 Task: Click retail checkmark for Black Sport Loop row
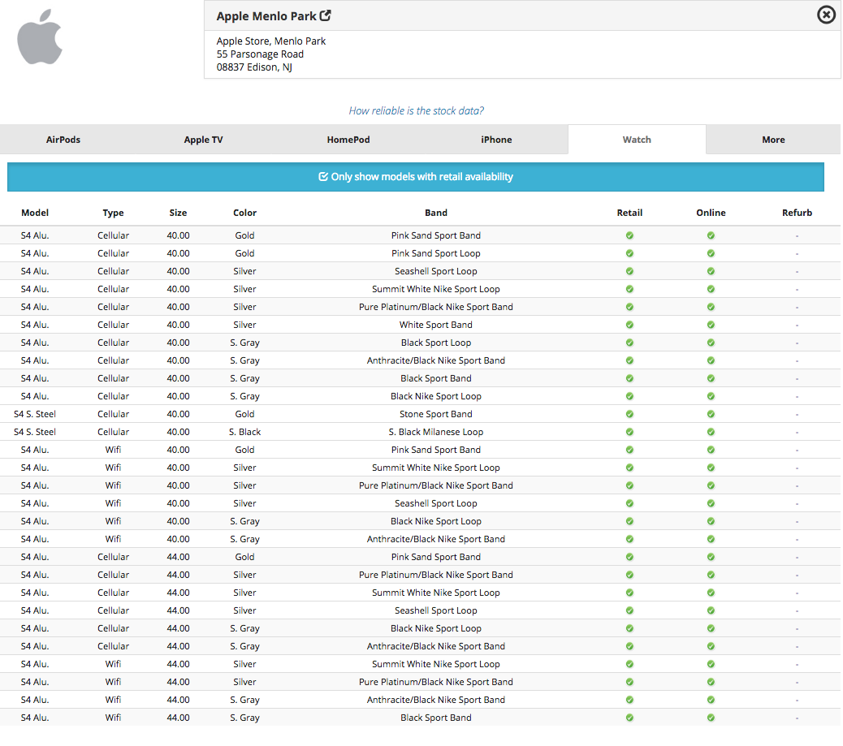pyautogui.click(x=629, y=343)
